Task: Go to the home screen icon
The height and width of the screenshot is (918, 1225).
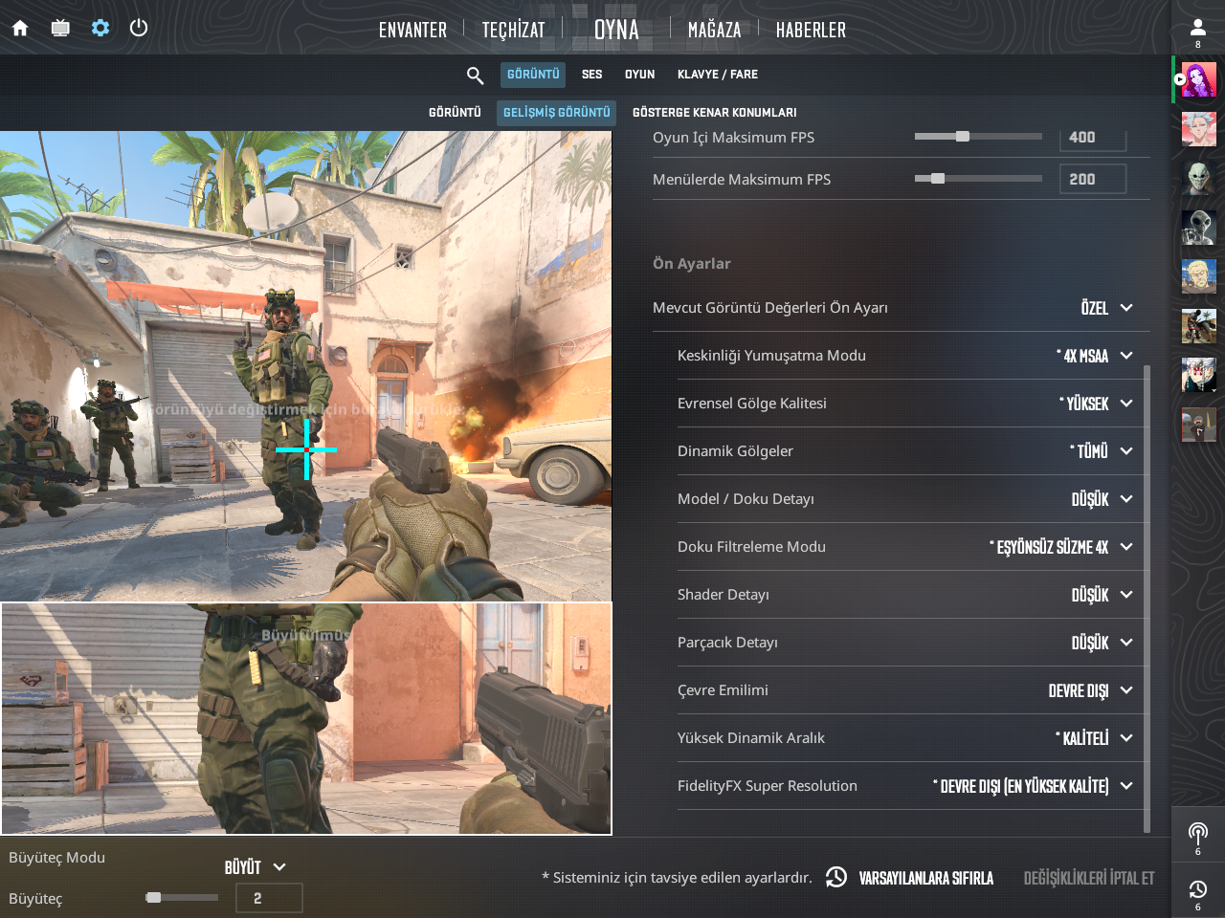Action: click(20, 28)
